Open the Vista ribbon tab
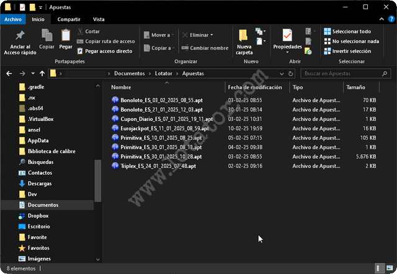 pos(98,19)
